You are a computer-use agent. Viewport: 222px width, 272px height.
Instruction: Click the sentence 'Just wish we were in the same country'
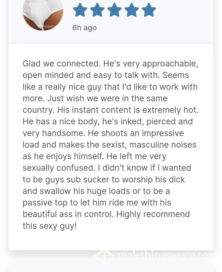tap(95, 104)
